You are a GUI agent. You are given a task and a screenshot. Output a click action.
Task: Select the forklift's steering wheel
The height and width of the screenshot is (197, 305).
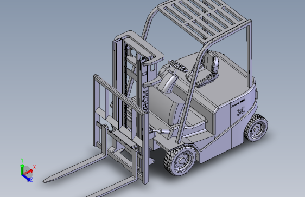(177, 65)
